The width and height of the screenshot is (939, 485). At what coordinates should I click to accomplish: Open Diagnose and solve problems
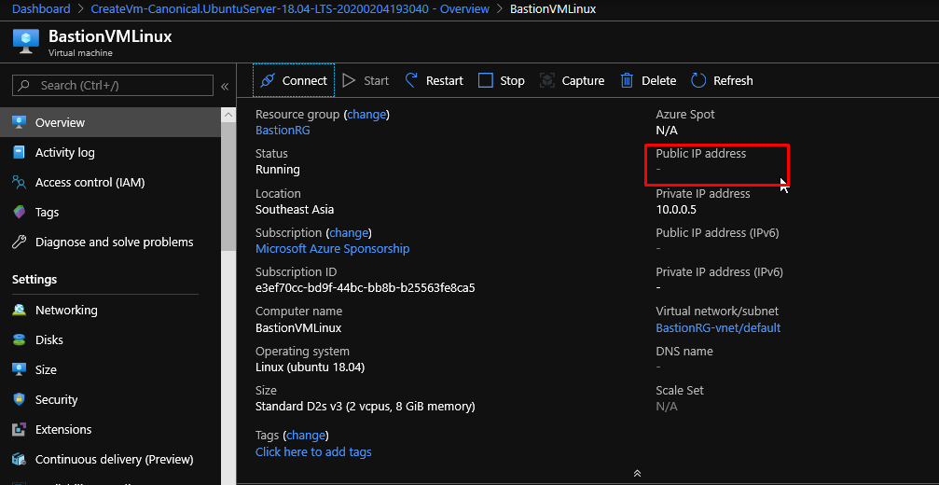(110, 242)
